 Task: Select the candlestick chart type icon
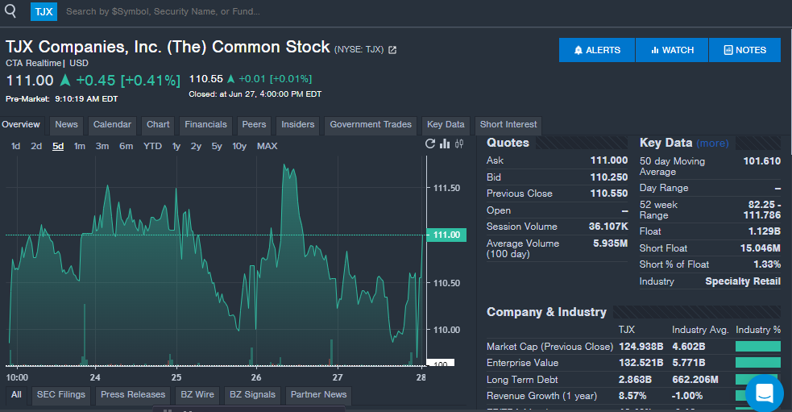click(x=459, y=144)
